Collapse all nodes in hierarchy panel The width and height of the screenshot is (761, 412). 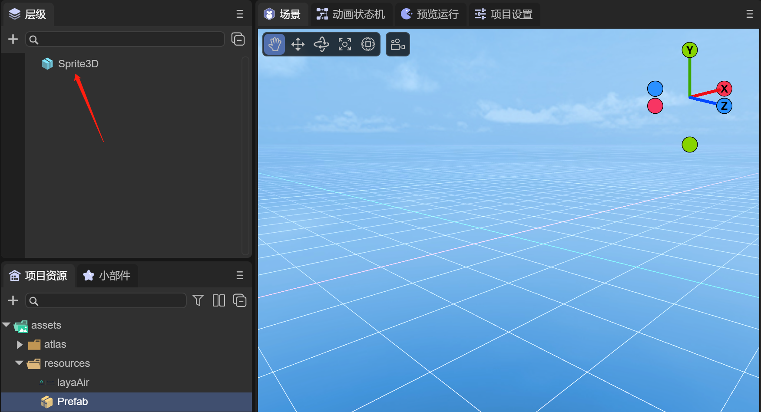pyautogui.click(x=238, y=40)
